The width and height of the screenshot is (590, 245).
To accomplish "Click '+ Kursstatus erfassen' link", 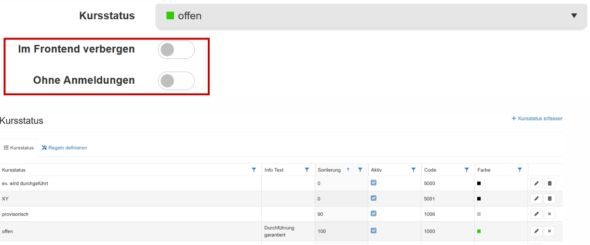I will pyautogui.click(x=537, y=118).
